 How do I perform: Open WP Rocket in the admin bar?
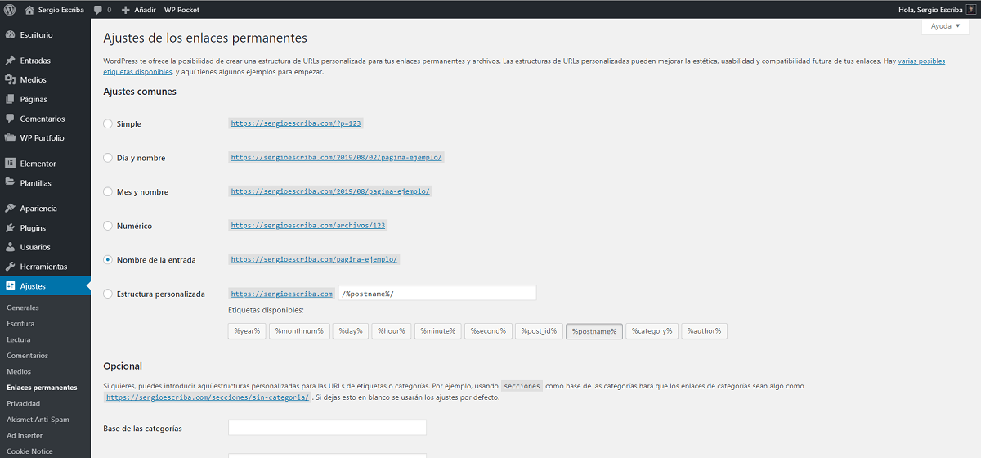[x=181, y=10]
